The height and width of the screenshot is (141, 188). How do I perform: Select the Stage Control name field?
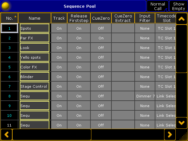[x=35, y=86]
